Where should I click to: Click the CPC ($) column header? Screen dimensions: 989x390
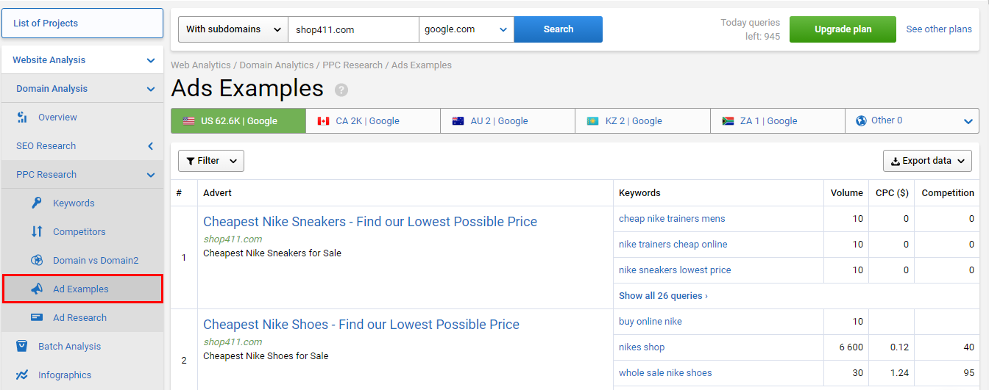892,193
